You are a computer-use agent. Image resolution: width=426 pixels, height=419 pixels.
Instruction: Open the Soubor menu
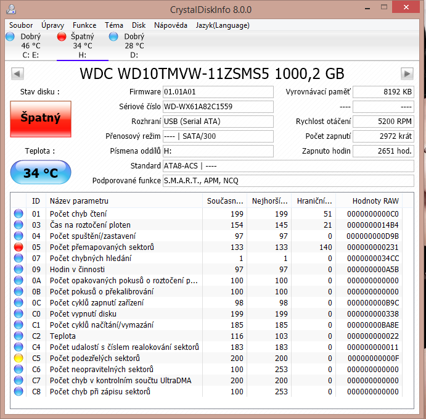[x=21, y=25]
